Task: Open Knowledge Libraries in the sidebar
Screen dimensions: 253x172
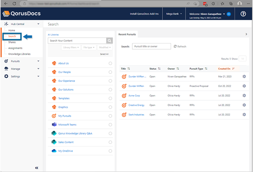Action: click(x=19, y=54)
